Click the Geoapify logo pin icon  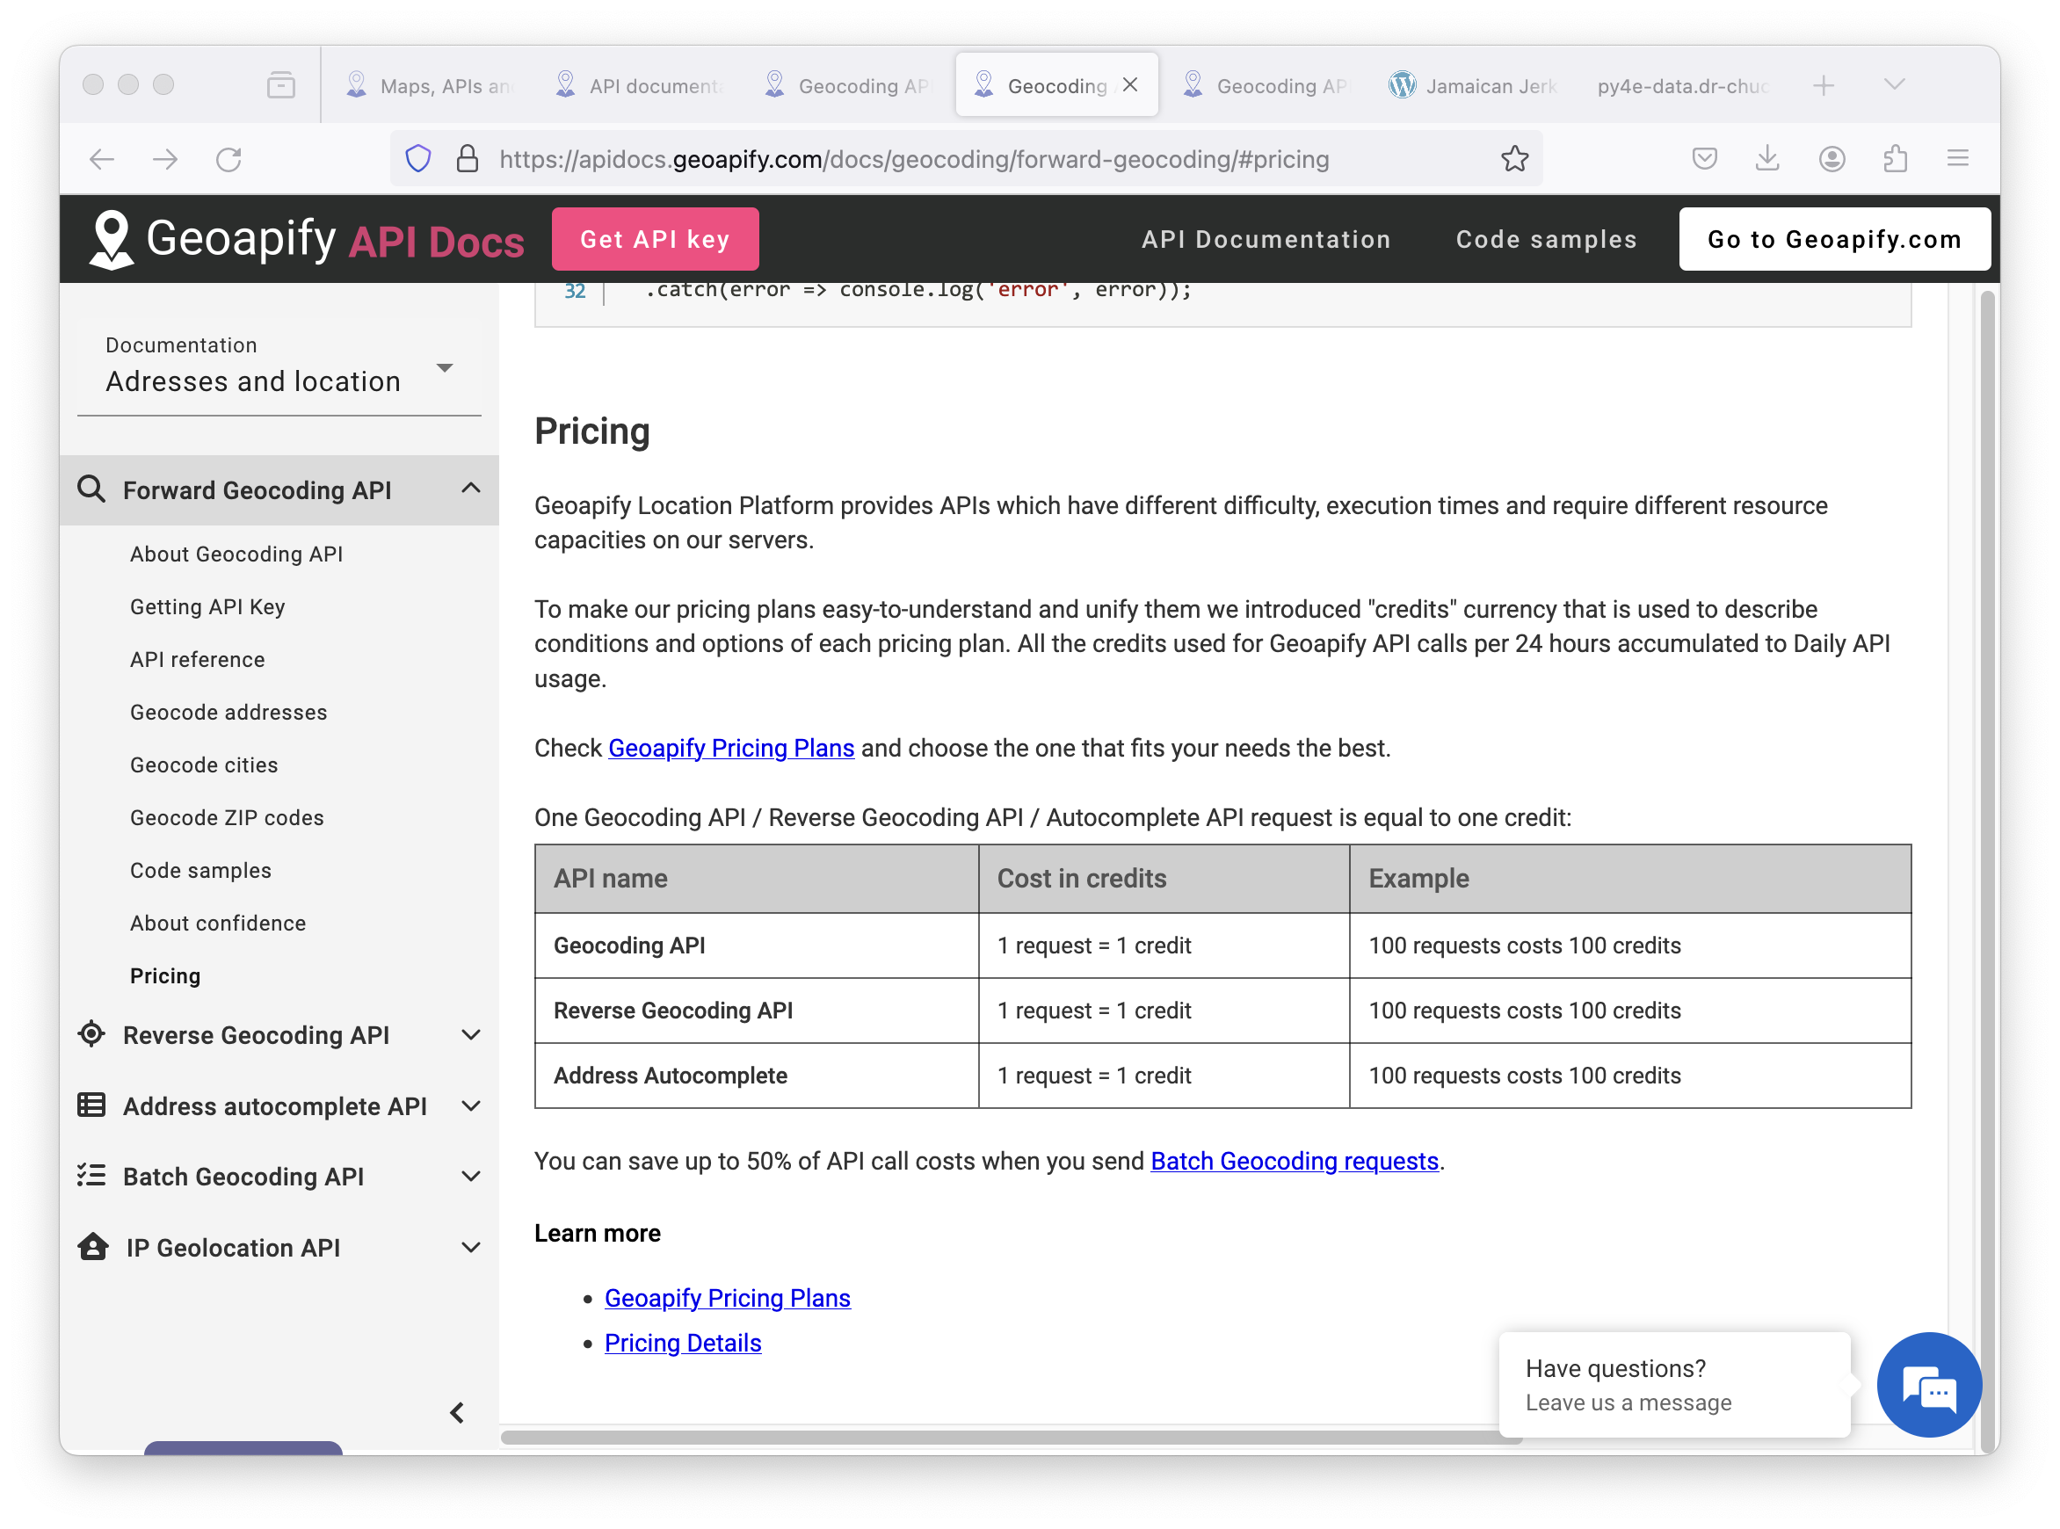(111, 240)
